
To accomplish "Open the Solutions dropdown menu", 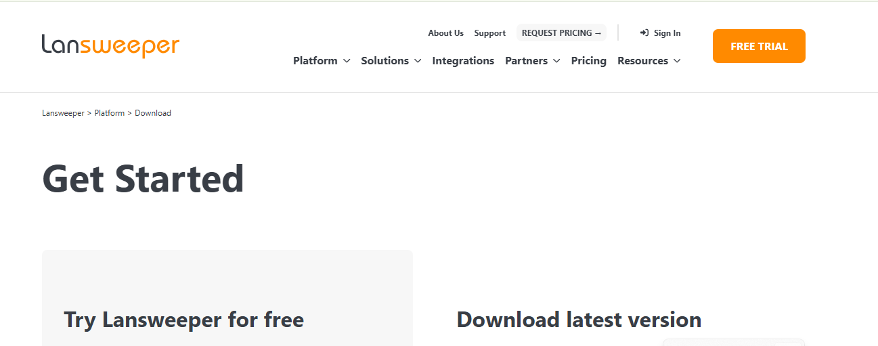I will [x=391, y=61].
